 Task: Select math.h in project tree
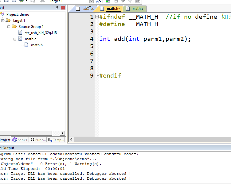(x=37, y=45)
